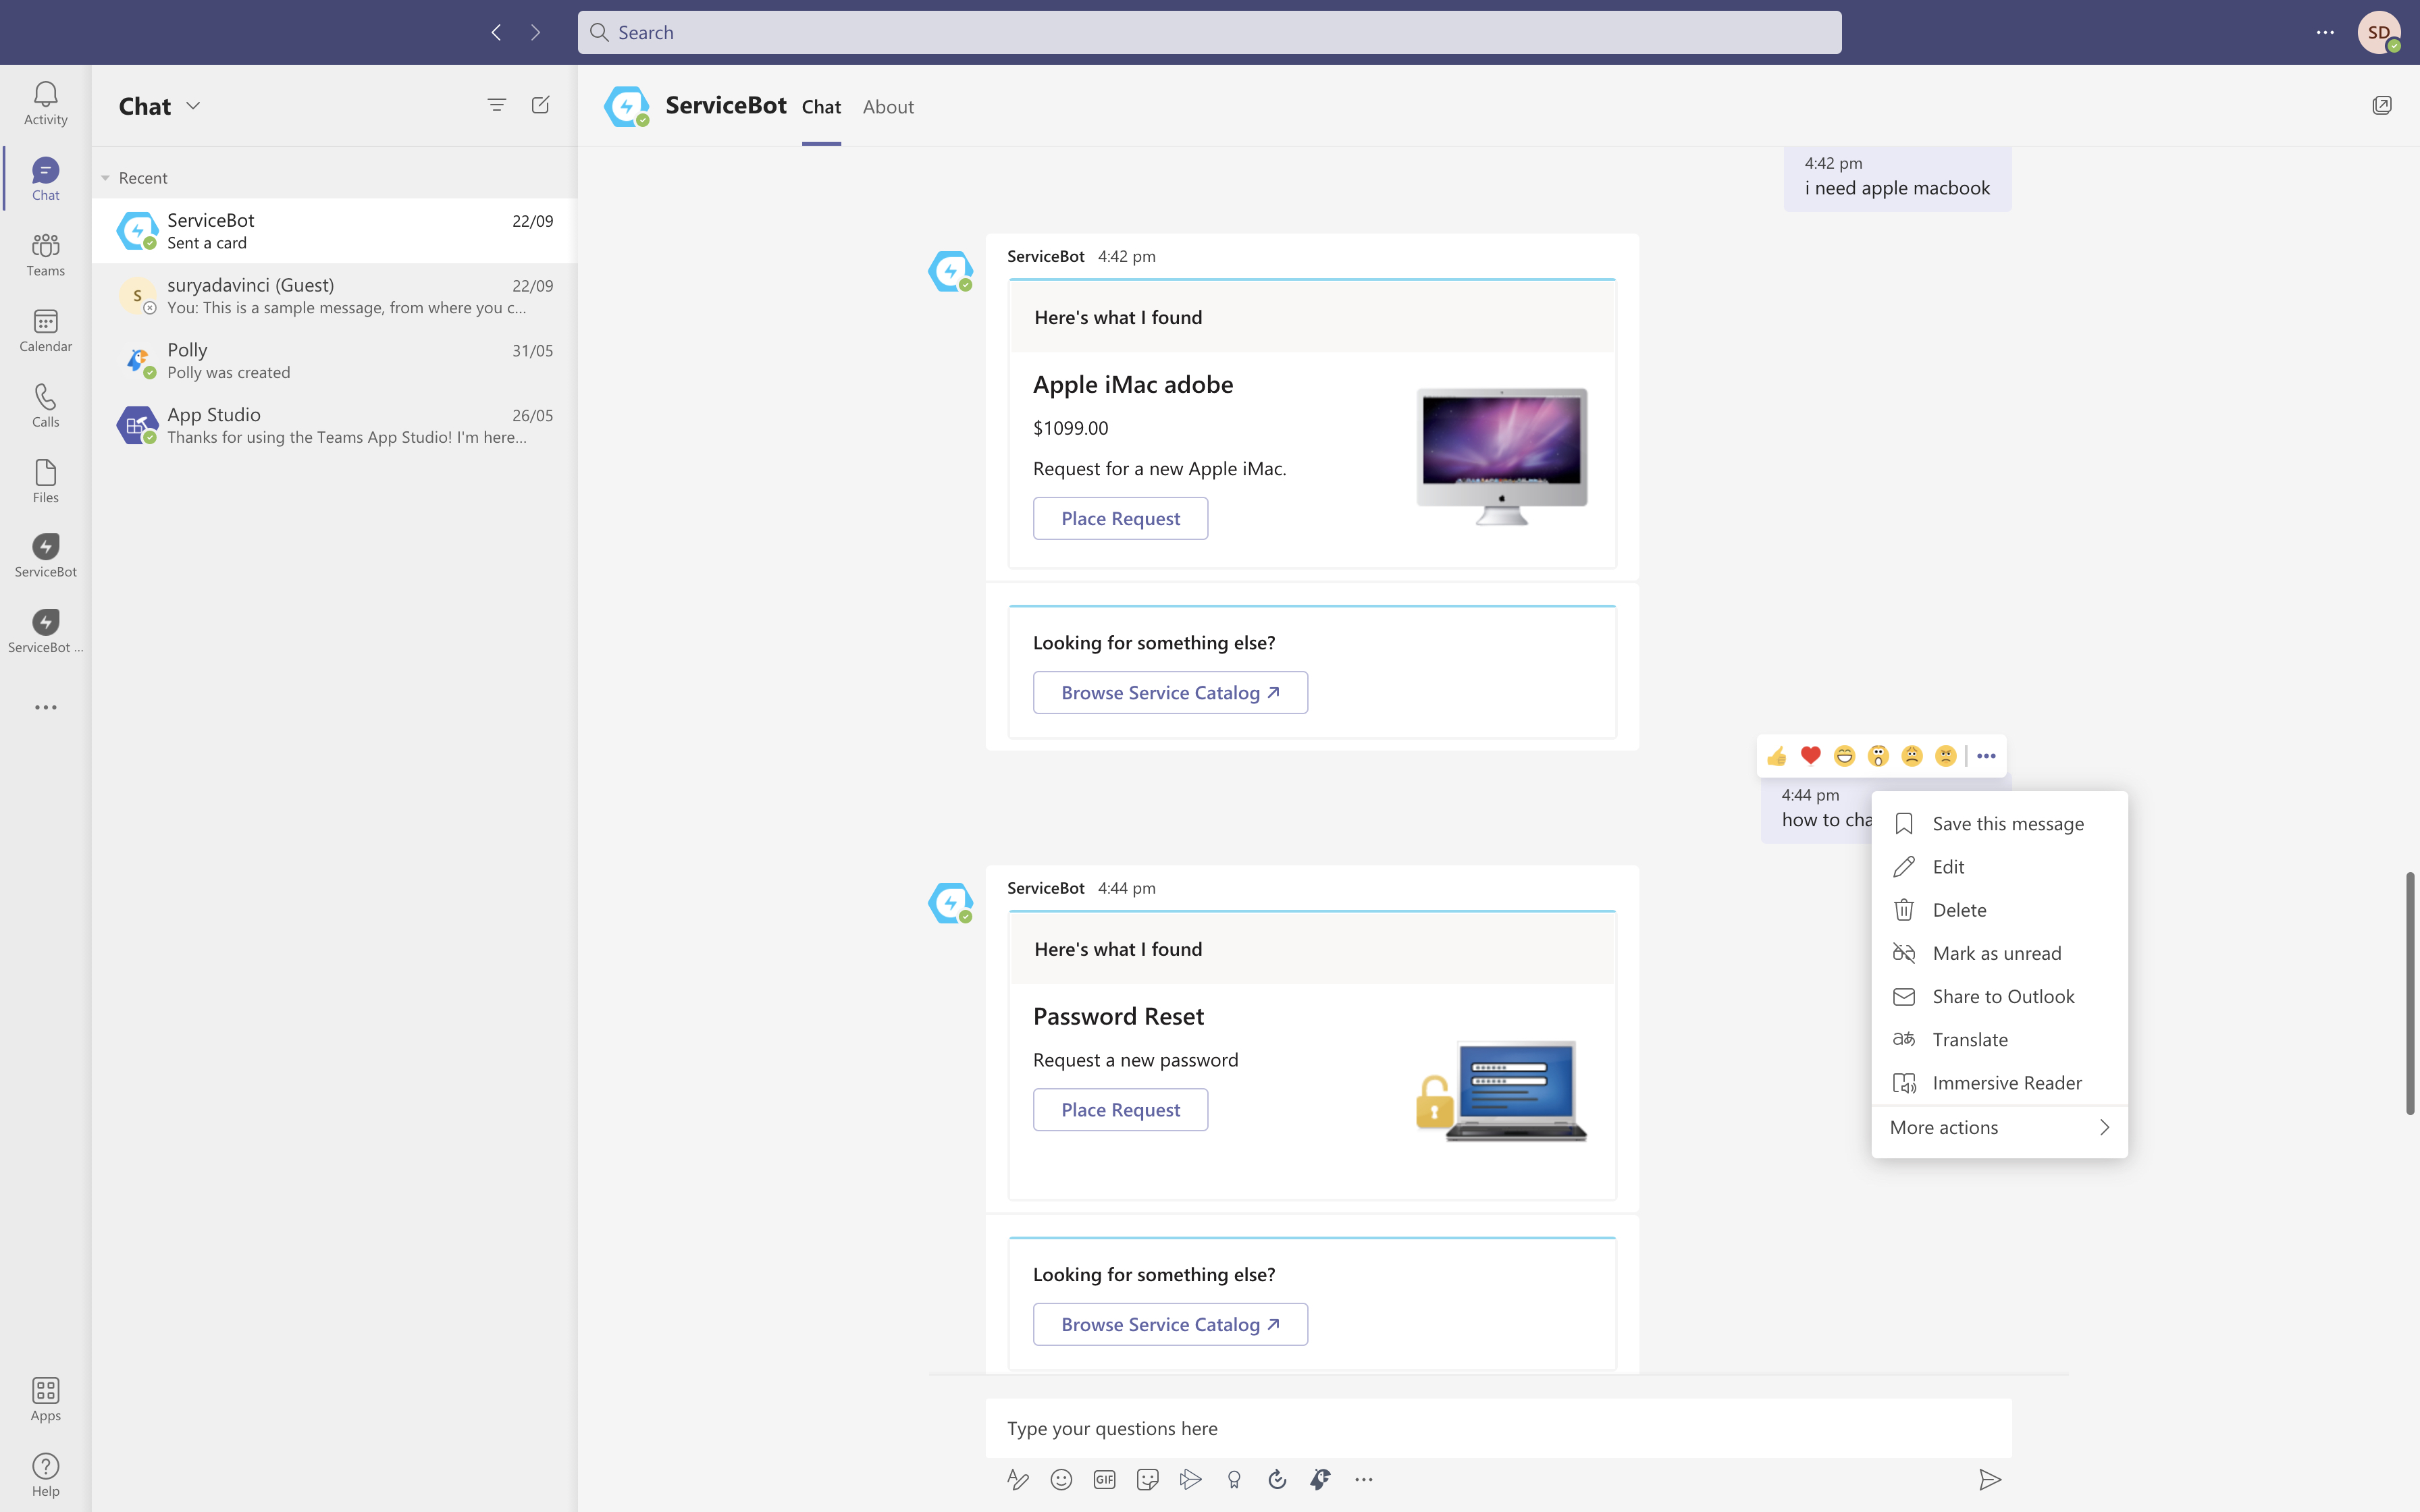The image size is (2420, 1512).
Task: Click Place Request for the Apple iMac
Action: 1120,518
